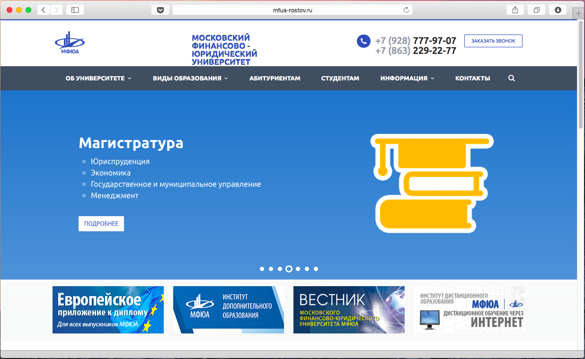
Task: Click the Магистратура slide heading
Action: coord(131,143)
